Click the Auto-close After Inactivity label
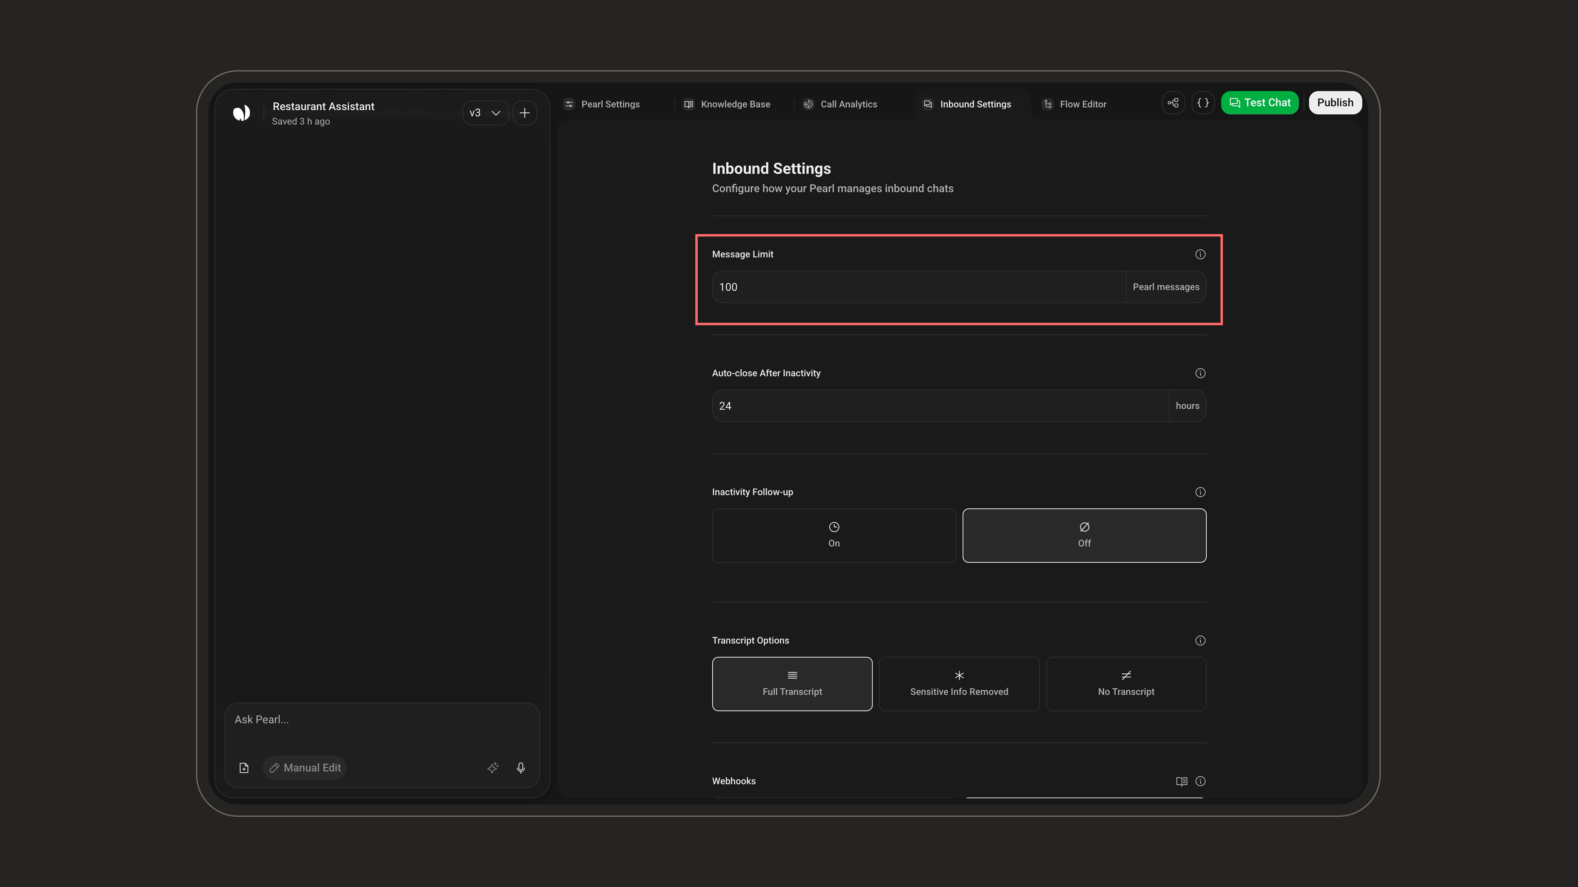The height and width of the screenshot is (887, 1578). (766, 373)
